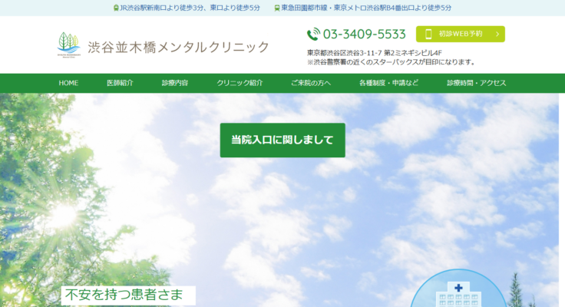Click the green telephone handset icon
Image resolution: width=565 pixels, height=307 pixels.
click(x=313, y=34)
